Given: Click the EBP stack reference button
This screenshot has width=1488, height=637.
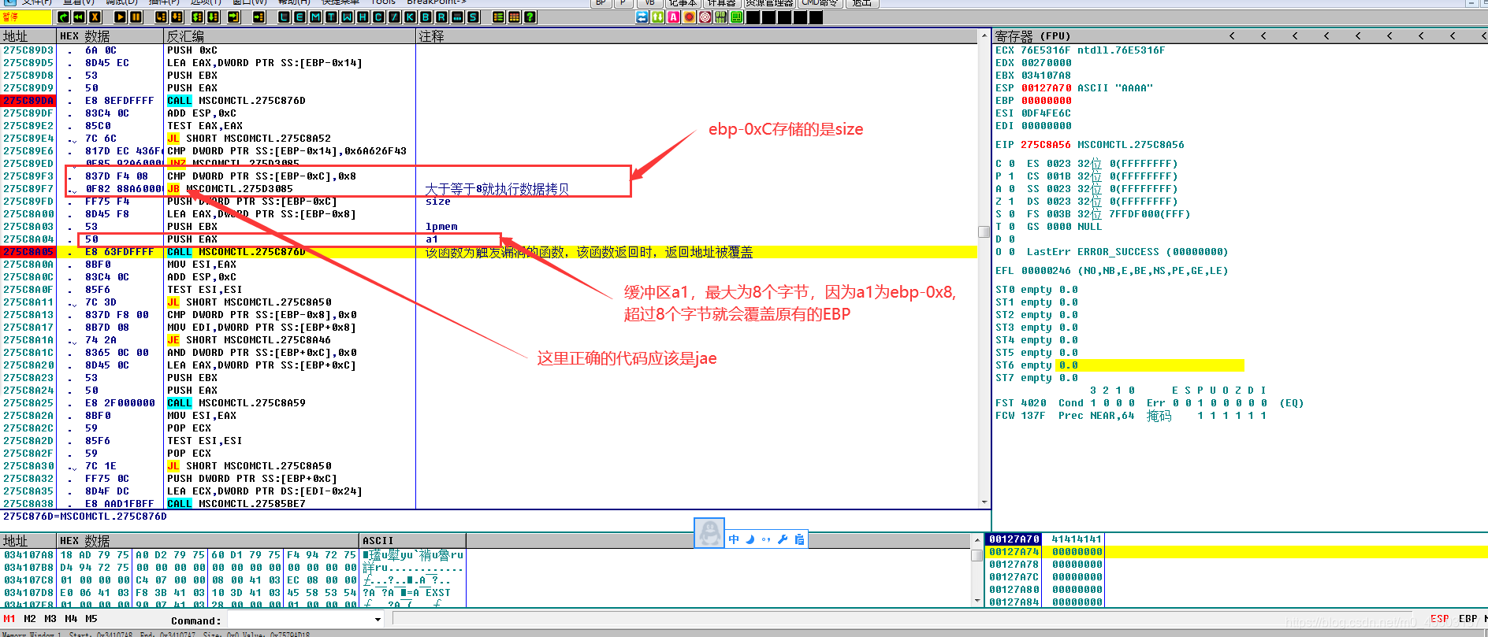Looking at the screenshot, I should tap(1468, 619).
